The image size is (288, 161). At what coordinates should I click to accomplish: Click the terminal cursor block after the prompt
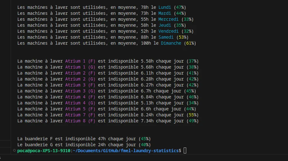185,151
